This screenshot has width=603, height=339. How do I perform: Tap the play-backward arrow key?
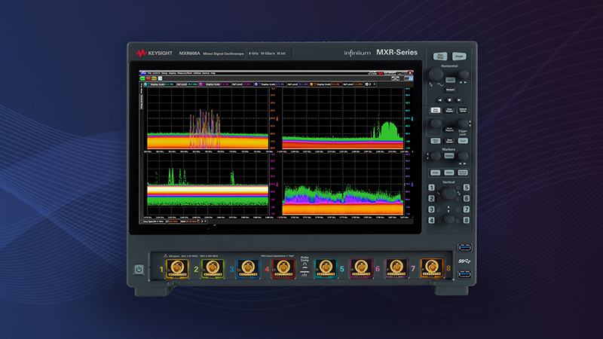440,100
